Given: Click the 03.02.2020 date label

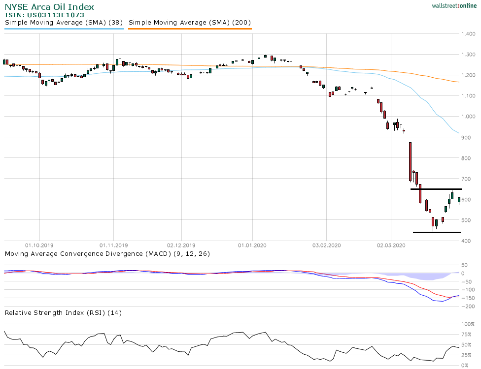Looking at the screenshot, I should coord(326,245).
